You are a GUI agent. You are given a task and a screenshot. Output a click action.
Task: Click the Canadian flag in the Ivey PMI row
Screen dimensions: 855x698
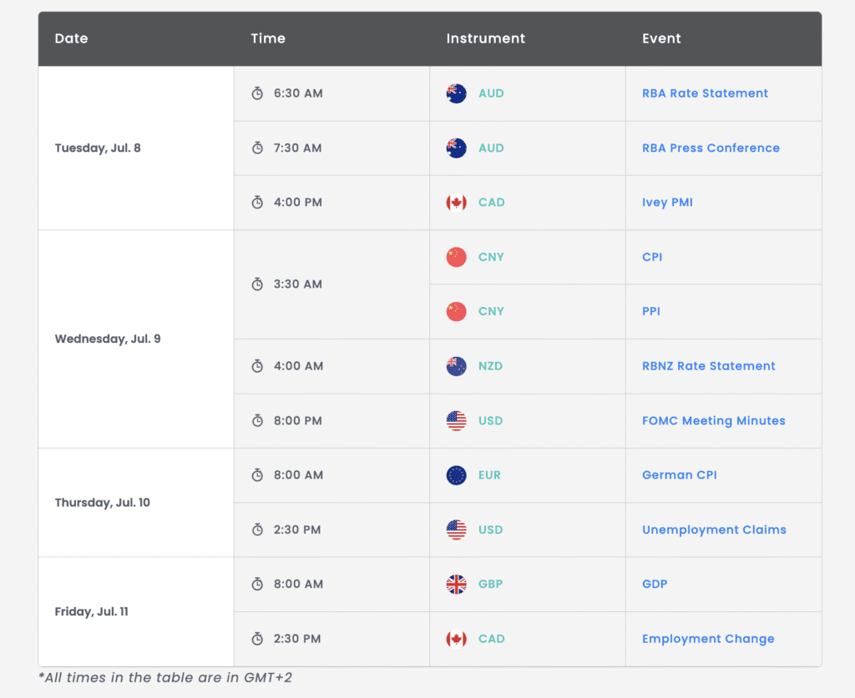[456, 203]
